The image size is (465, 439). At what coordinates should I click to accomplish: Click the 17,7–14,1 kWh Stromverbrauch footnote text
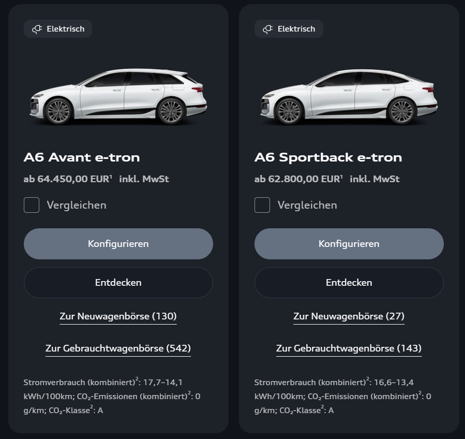(112, 397)
